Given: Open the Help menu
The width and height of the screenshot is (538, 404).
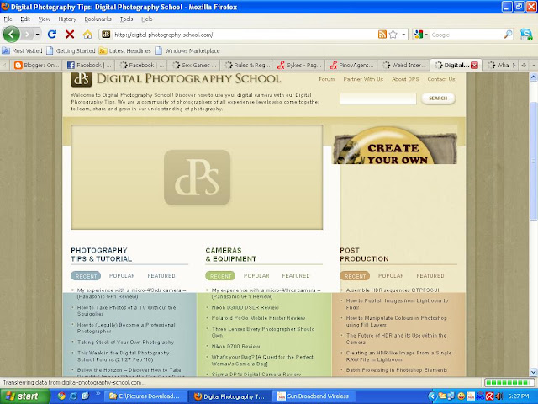Looking at the screenshot, I should (x=147, y=19).
